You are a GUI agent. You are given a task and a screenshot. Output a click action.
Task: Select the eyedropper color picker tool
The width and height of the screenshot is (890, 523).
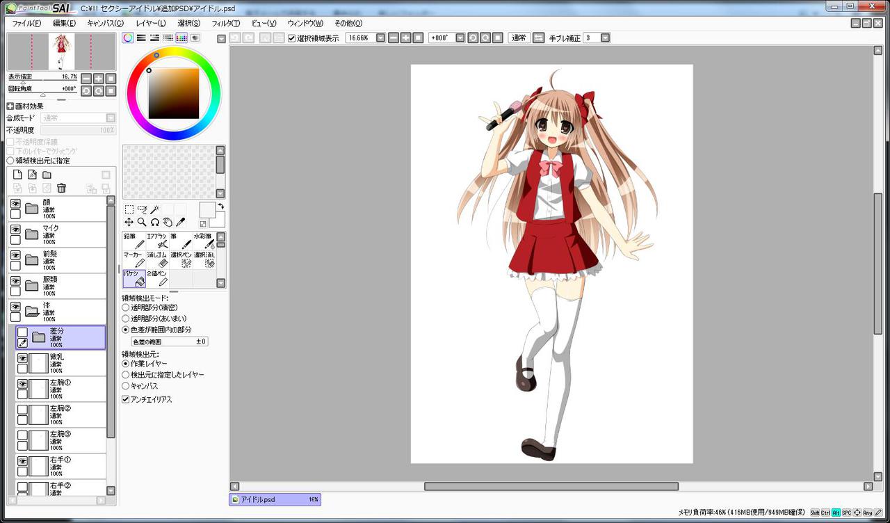[180, 222]
